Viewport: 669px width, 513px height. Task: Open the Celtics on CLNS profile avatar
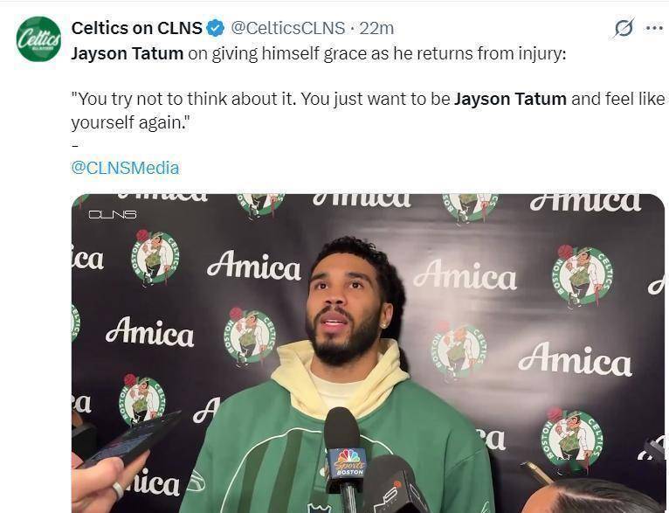[38, 38]
